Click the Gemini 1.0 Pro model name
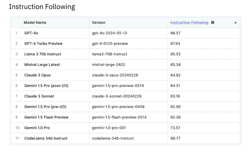The width and height of the screenshot is (251, 153). pyautogui.click(x=37, y=128)
